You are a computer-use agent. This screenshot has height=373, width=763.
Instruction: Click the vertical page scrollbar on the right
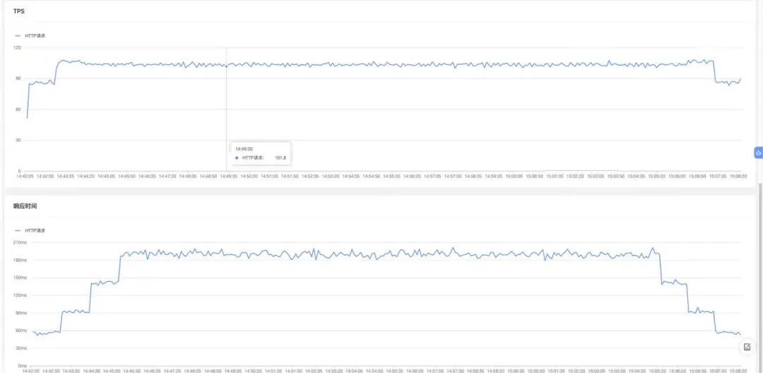[x=759, y=277]
